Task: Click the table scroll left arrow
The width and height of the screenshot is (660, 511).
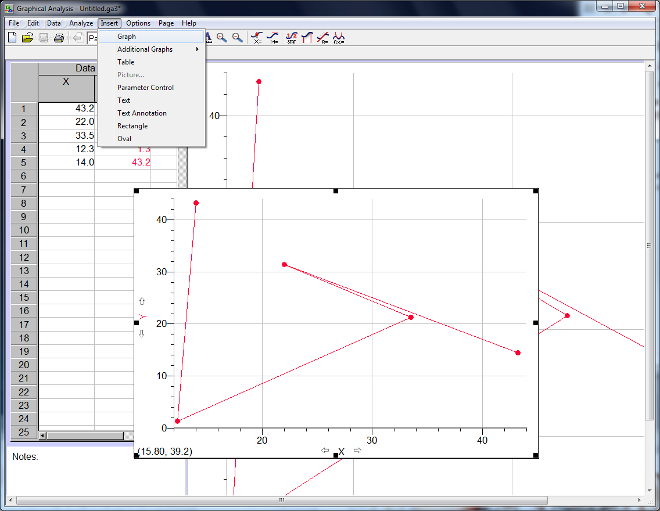Action: click(x=42, y=436)
